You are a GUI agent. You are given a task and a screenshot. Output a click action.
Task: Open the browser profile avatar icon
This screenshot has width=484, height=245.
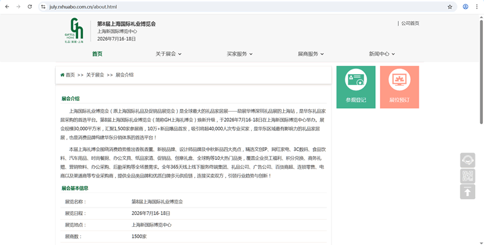(465, 7)
